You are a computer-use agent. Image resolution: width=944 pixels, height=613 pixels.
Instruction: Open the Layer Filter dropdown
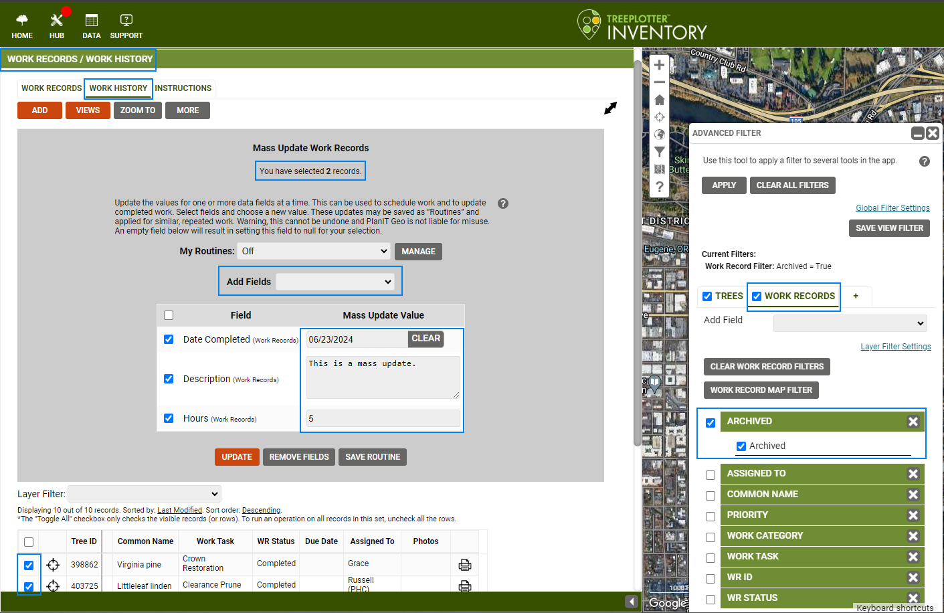[145, 493]
